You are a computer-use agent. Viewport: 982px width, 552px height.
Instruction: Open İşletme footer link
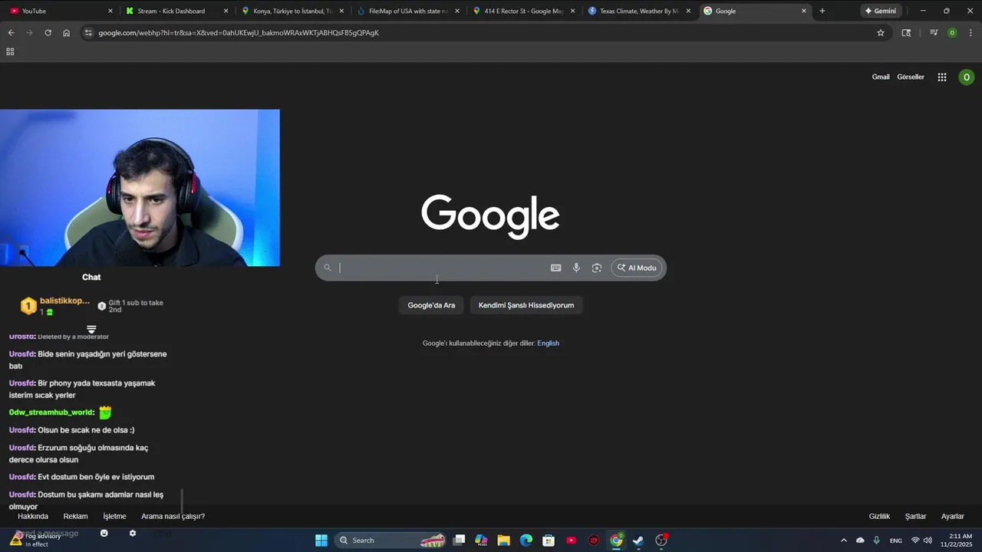point(114,516)
